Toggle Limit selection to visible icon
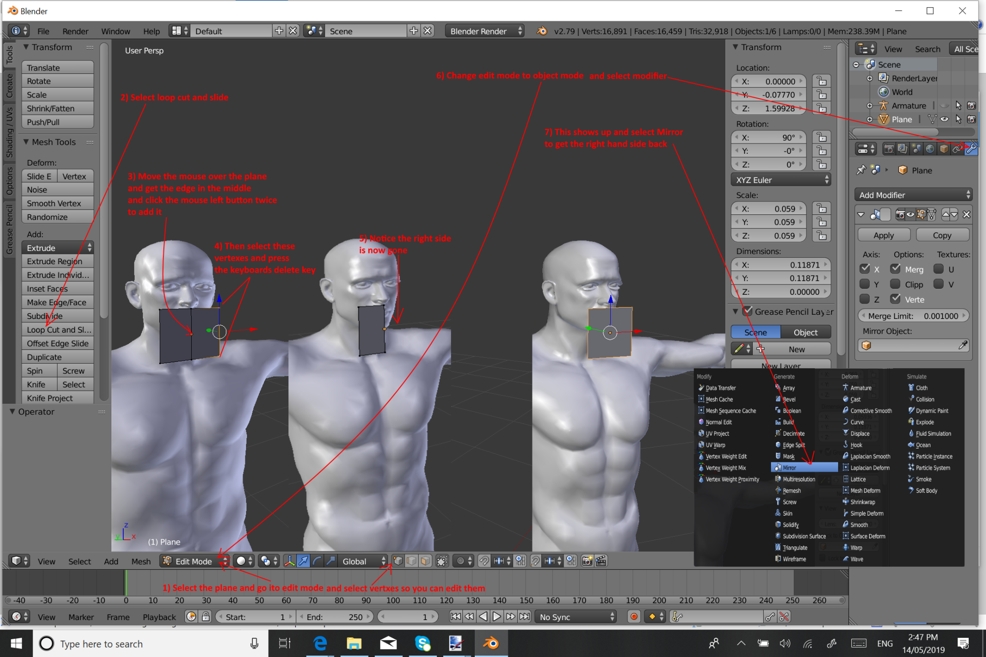Viewport: 986px width, 657px height. point(442,561)
